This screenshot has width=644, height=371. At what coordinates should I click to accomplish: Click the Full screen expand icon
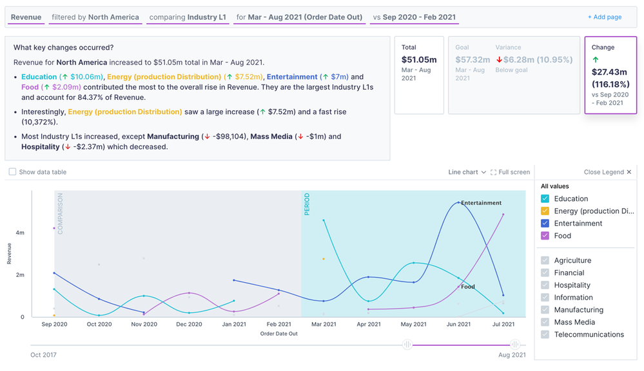pyautogui.click(x=493, y=173)
